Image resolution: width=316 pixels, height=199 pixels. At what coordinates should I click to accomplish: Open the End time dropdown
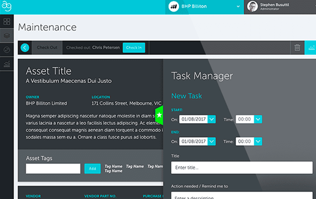tap(258, 142)
